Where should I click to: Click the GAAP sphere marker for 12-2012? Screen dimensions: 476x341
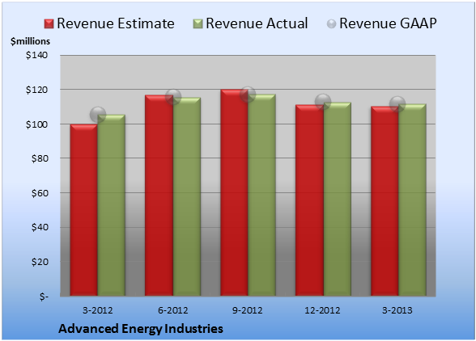click(323, 102)
